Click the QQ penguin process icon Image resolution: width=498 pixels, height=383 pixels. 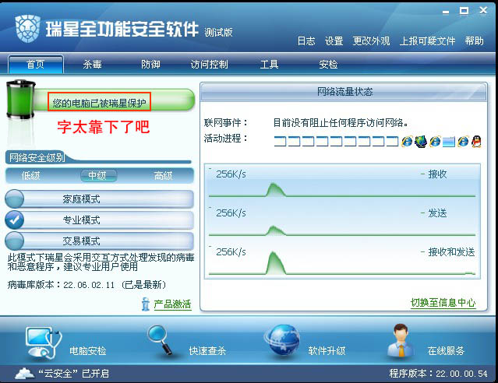476,141
